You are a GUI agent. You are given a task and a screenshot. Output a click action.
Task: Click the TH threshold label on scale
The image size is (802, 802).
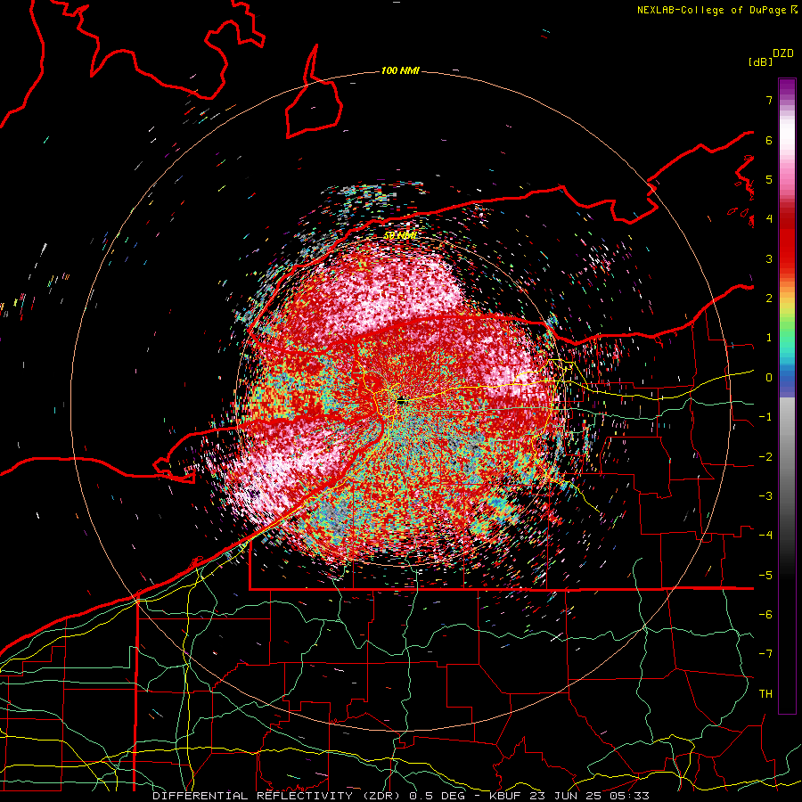click(x=765, y=694)
